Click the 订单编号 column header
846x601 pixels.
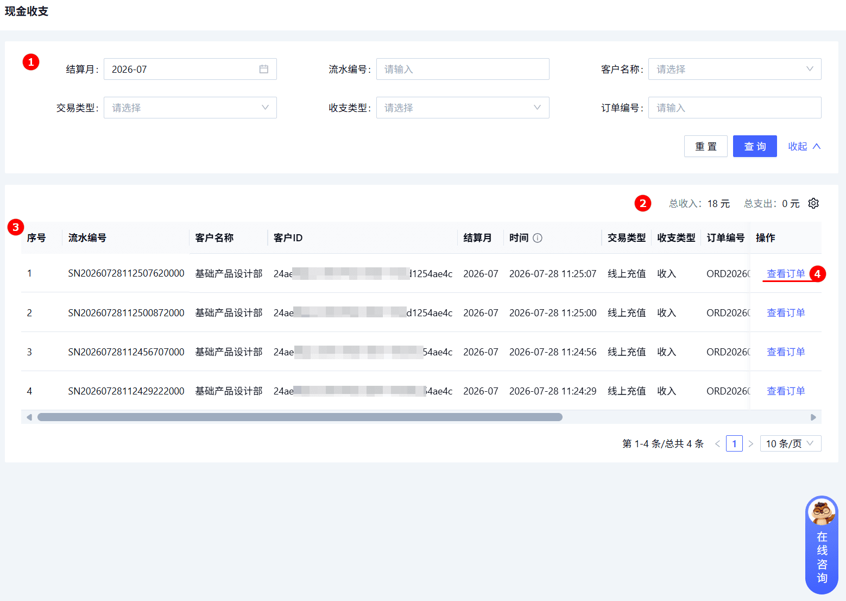coord(725,237)
